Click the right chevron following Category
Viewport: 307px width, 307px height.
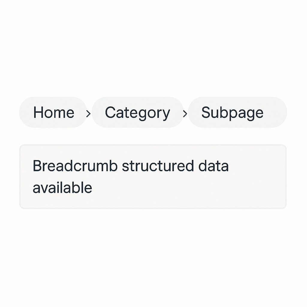click(185, 113)
